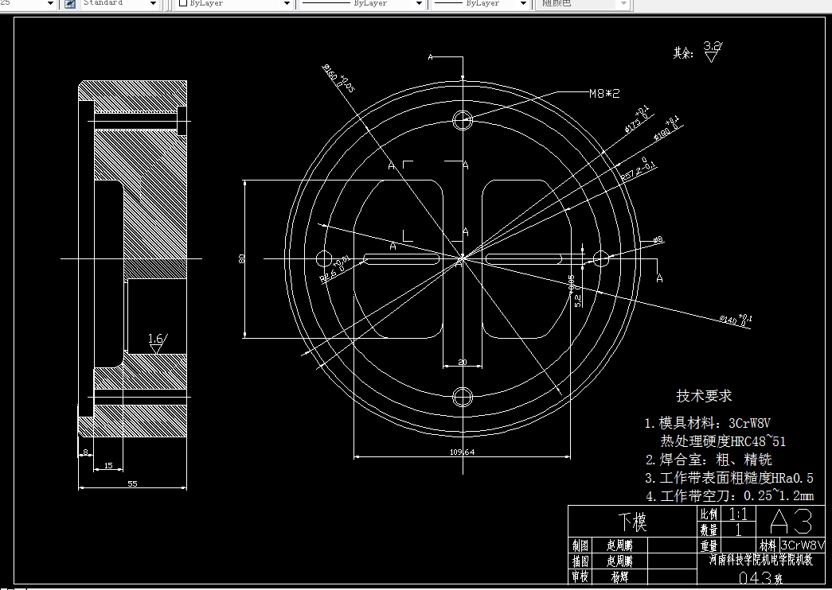Image resolution: width=832 pixels, height=590 pixels.
Task: Select the left horizontal slot outline
Action: 401,258
